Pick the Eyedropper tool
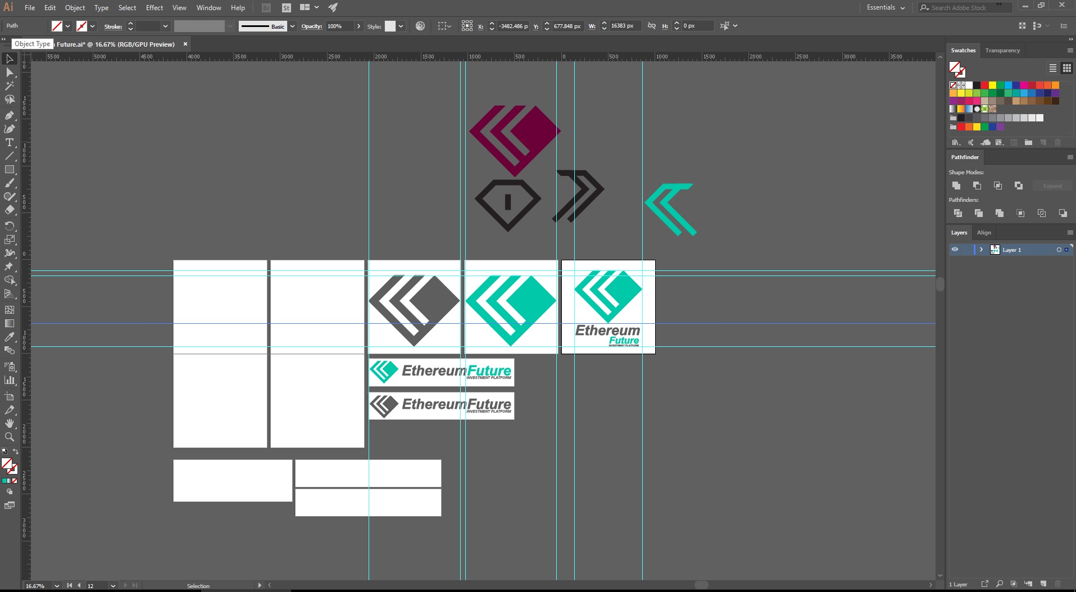Screen dimensions: 1076x592 (10, 337)
